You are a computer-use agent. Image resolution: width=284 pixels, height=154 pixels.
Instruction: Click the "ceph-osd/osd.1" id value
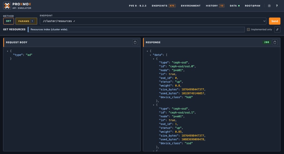click(x=181, y=113)
